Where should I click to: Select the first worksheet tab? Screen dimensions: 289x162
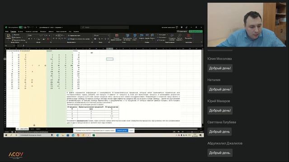(x=22, y=129)
